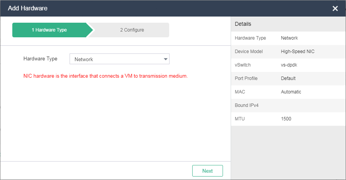Select the vs-dpdk value
Screen dimensions: 346x180
coord(289,65)
